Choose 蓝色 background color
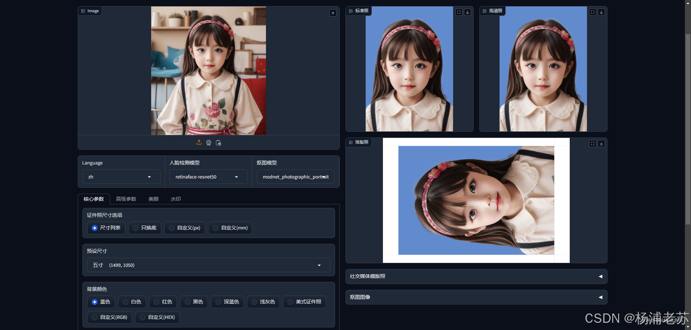Image resolution: width=691 pixels, height=330 pixels. (x=101, y=302)
